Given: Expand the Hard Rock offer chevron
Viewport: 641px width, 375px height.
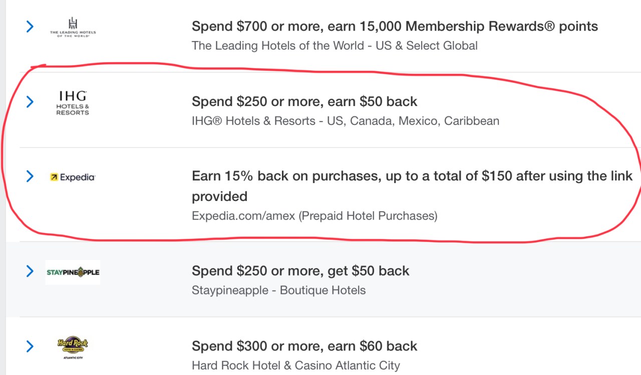Looking at the screenshot, I should 30,346.
